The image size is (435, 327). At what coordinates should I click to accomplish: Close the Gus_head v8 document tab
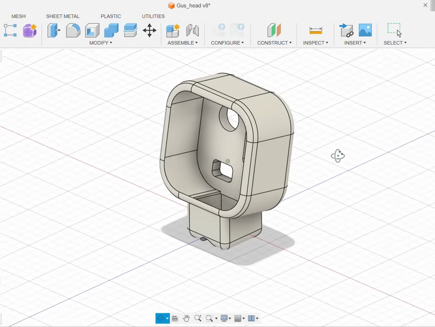point(425,5)
